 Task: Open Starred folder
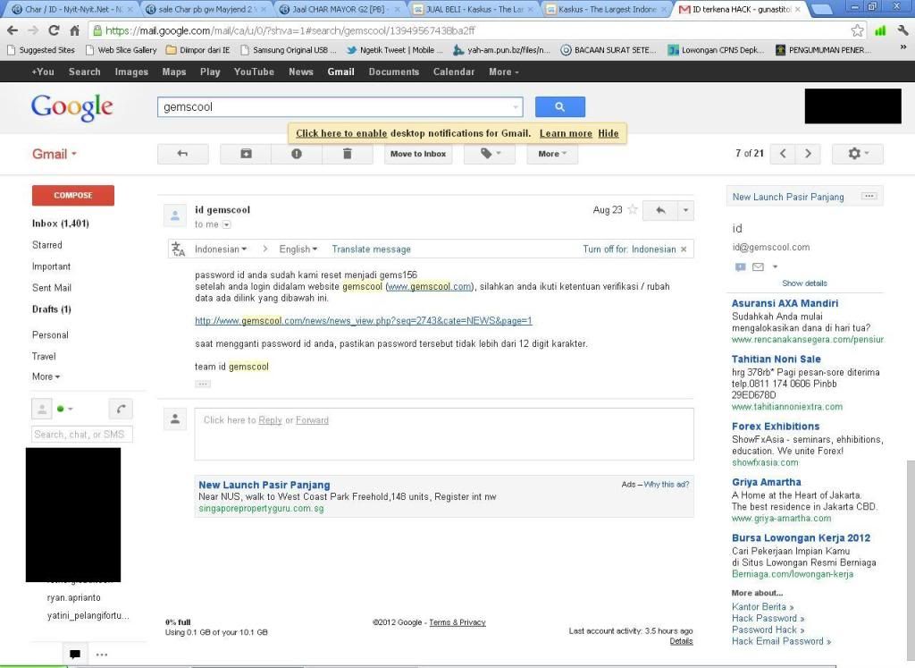coord(47,245)
